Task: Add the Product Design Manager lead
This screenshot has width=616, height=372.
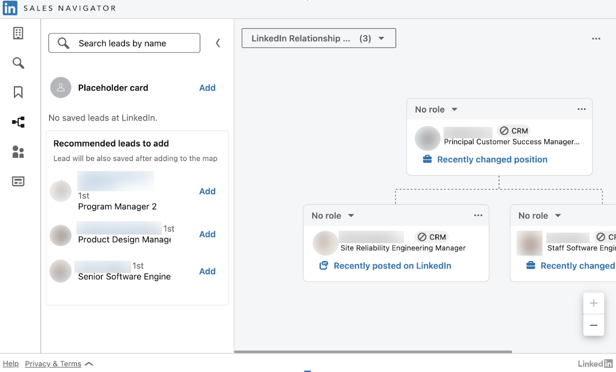Action: [x=208, y=234]
